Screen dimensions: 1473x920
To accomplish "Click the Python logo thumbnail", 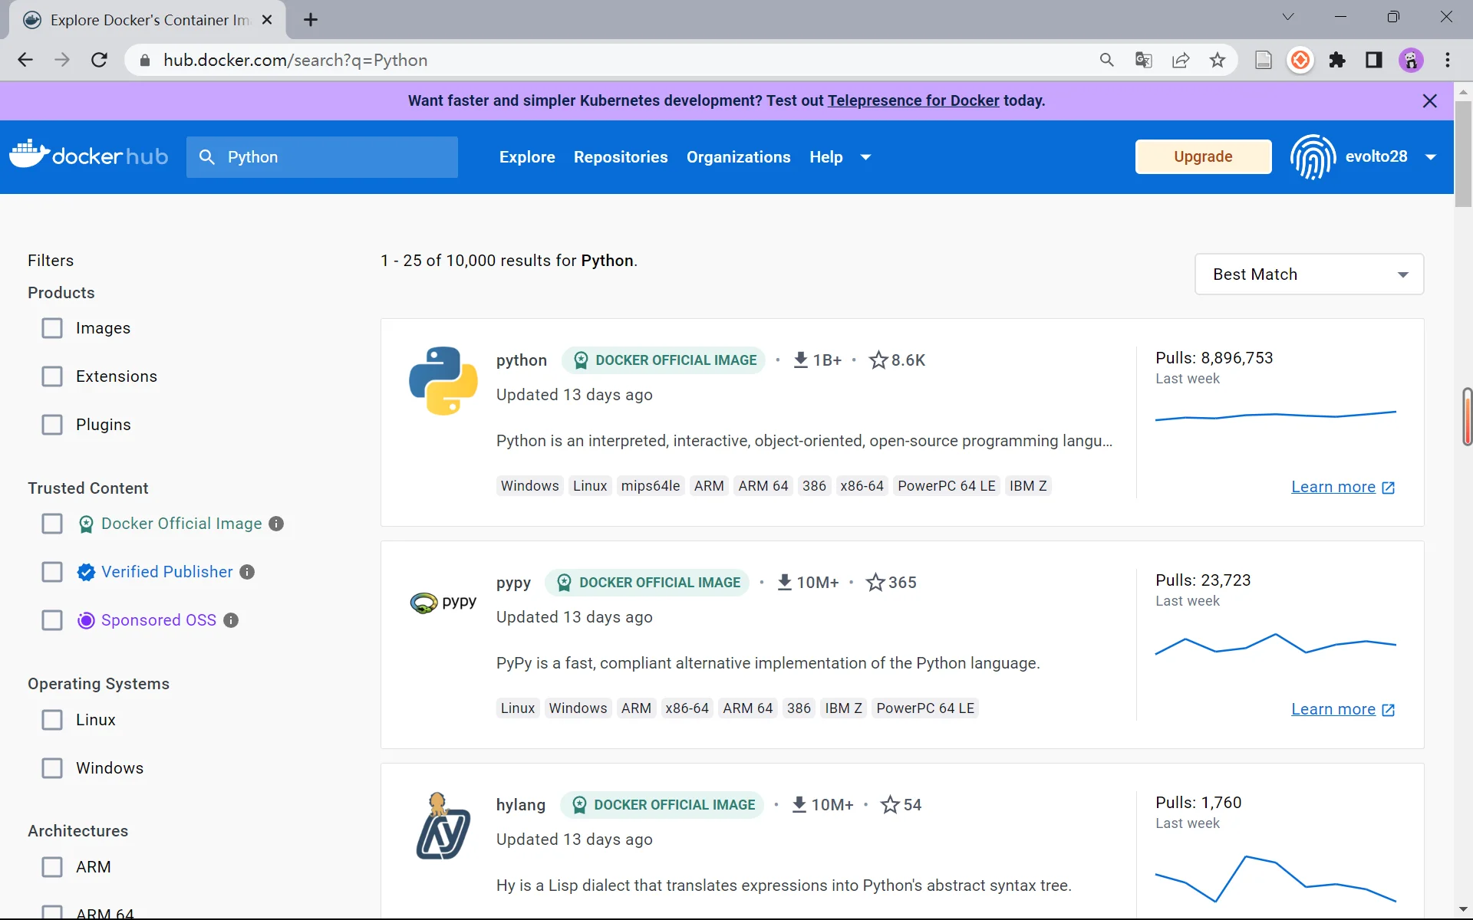I will (443, 380).
